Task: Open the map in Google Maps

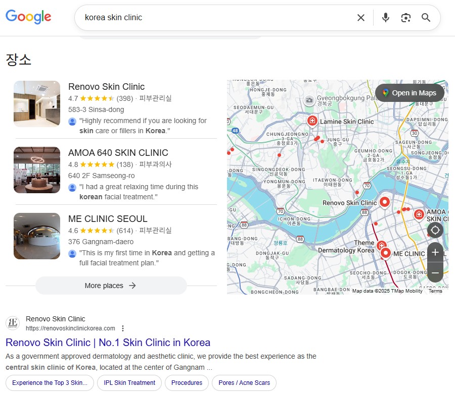Action: (x=409, y=93)
